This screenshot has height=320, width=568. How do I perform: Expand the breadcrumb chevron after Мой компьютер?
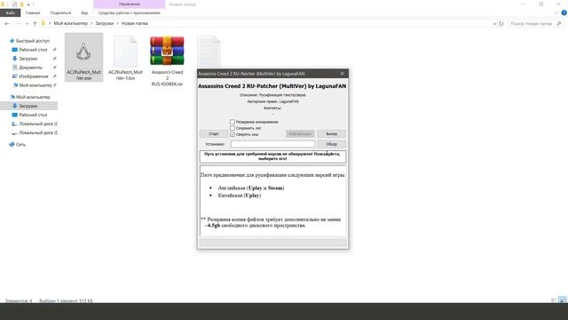click(x=91, y=24)
